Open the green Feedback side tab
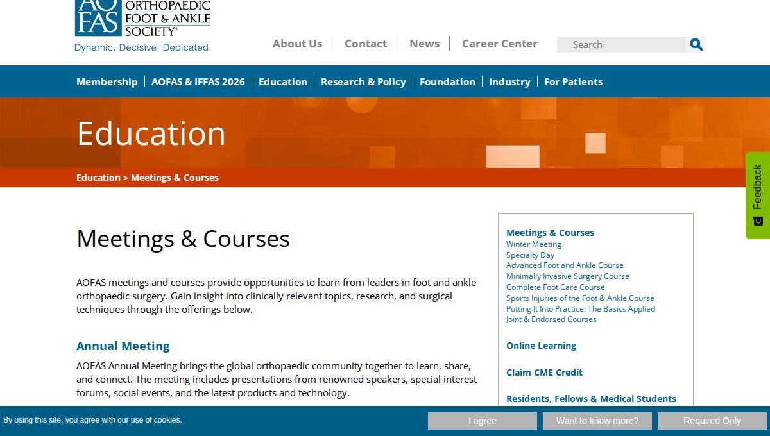770x436 pixels. pyautogui.click(x=757, y=195)
